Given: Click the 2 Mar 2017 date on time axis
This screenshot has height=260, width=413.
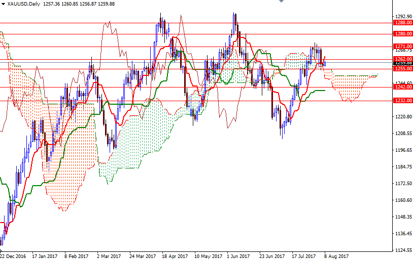Looking at the screenshot, I should [109, 256].
